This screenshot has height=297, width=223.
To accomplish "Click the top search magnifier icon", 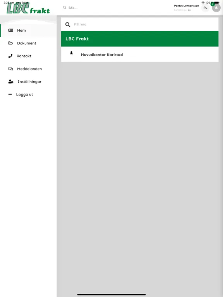I will (x=65, y=8).
